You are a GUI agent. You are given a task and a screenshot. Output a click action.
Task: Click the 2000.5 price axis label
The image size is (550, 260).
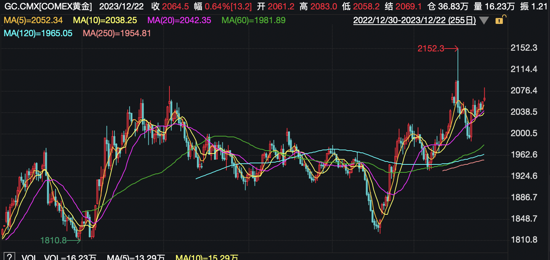pyautogui.click(x=524, y=133)
